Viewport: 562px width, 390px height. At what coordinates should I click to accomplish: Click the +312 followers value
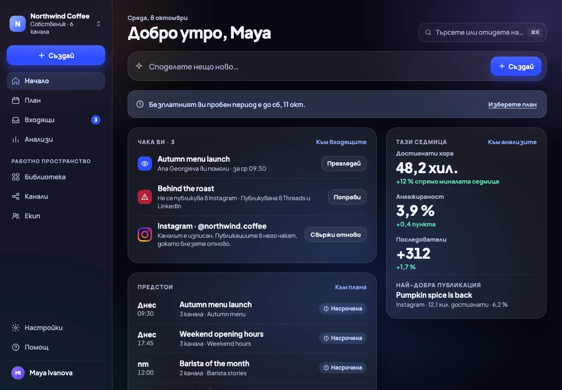click(x=413, y=253)
